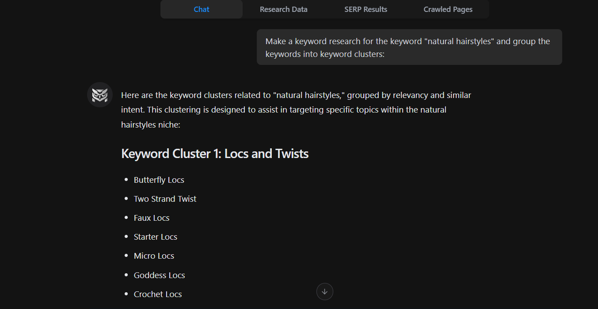Click the bullet point beside 'Butterfly Locs'

click(126, 180)
